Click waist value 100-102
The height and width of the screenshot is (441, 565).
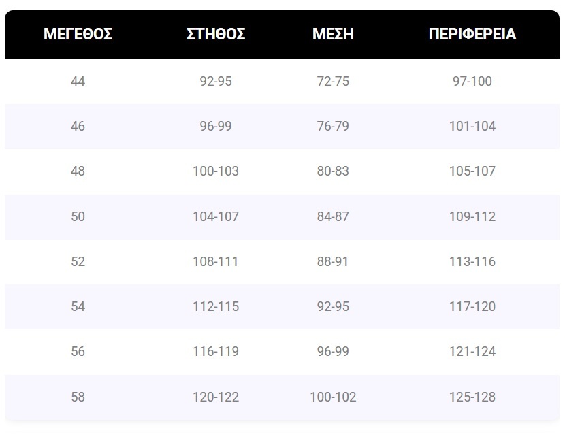click(333, 397)
